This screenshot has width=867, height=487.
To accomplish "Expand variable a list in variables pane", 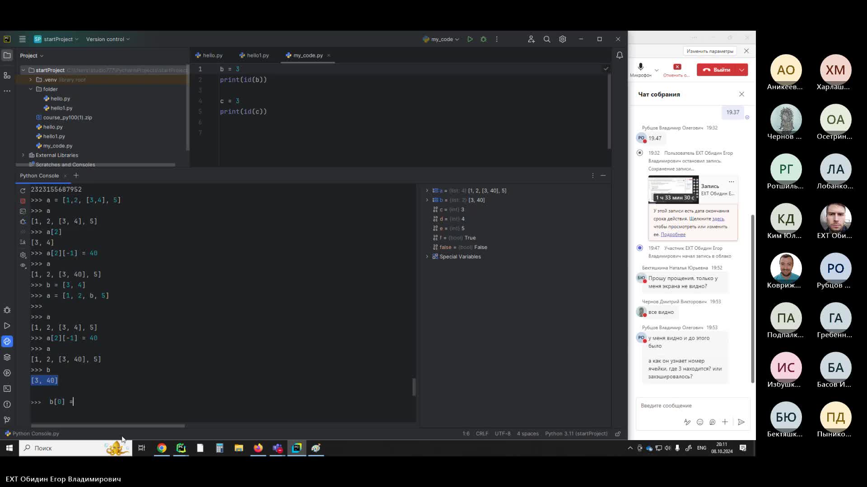I will point(427,191).
